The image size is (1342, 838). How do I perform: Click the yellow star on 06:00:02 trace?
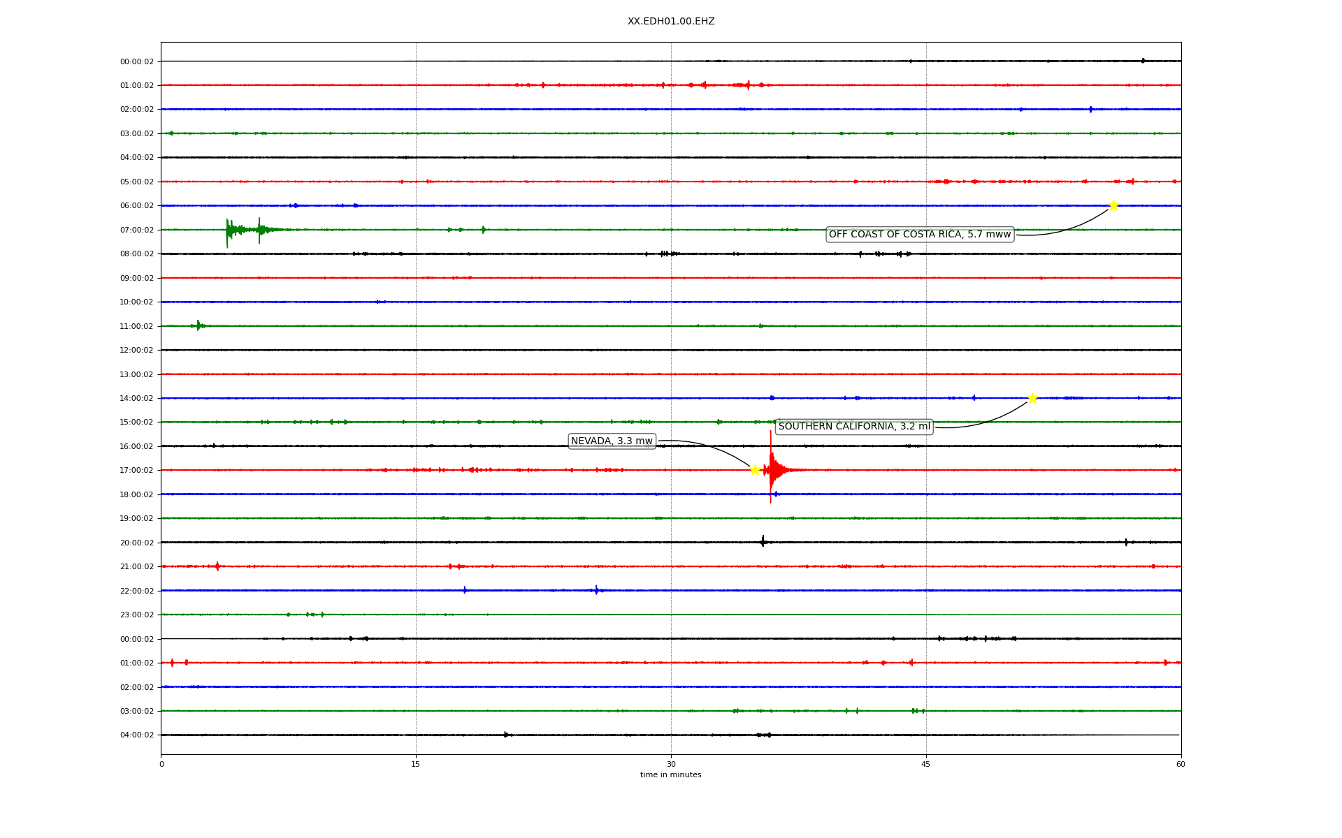pos(1113,205)
